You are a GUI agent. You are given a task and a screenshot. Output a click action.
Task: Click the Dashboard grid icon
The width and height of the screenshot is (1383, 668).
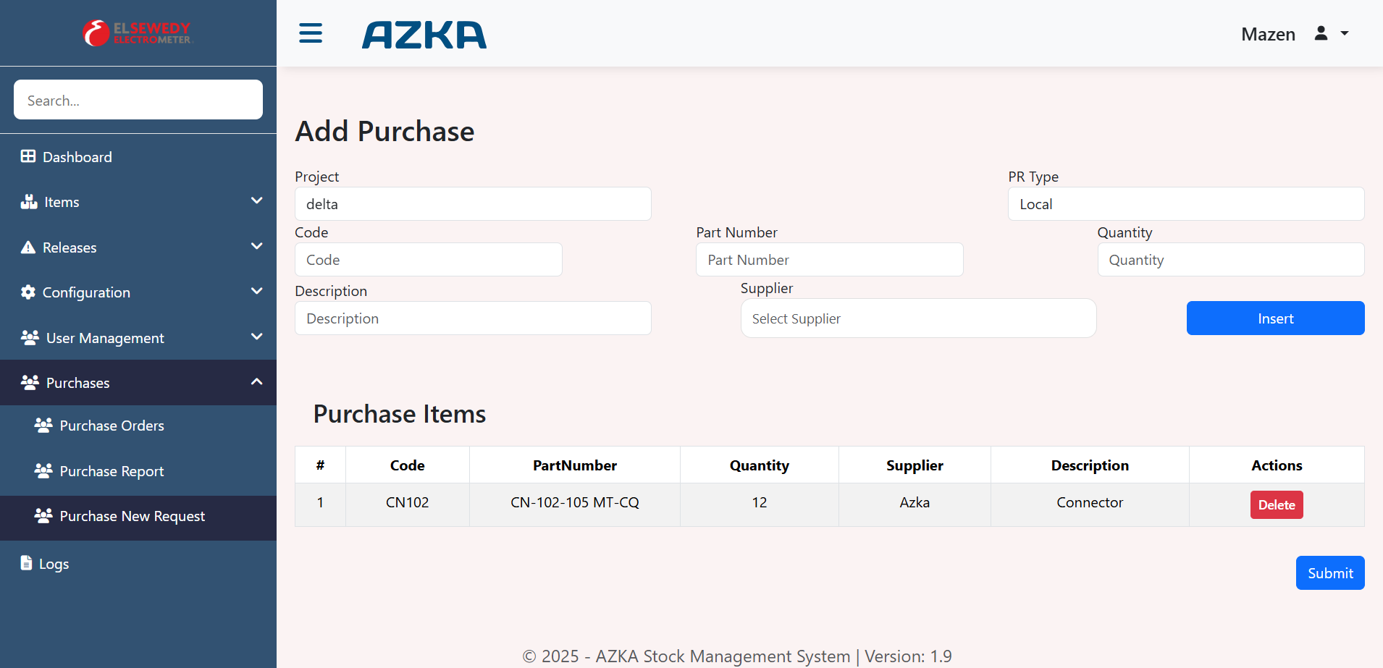coord(28,156)
